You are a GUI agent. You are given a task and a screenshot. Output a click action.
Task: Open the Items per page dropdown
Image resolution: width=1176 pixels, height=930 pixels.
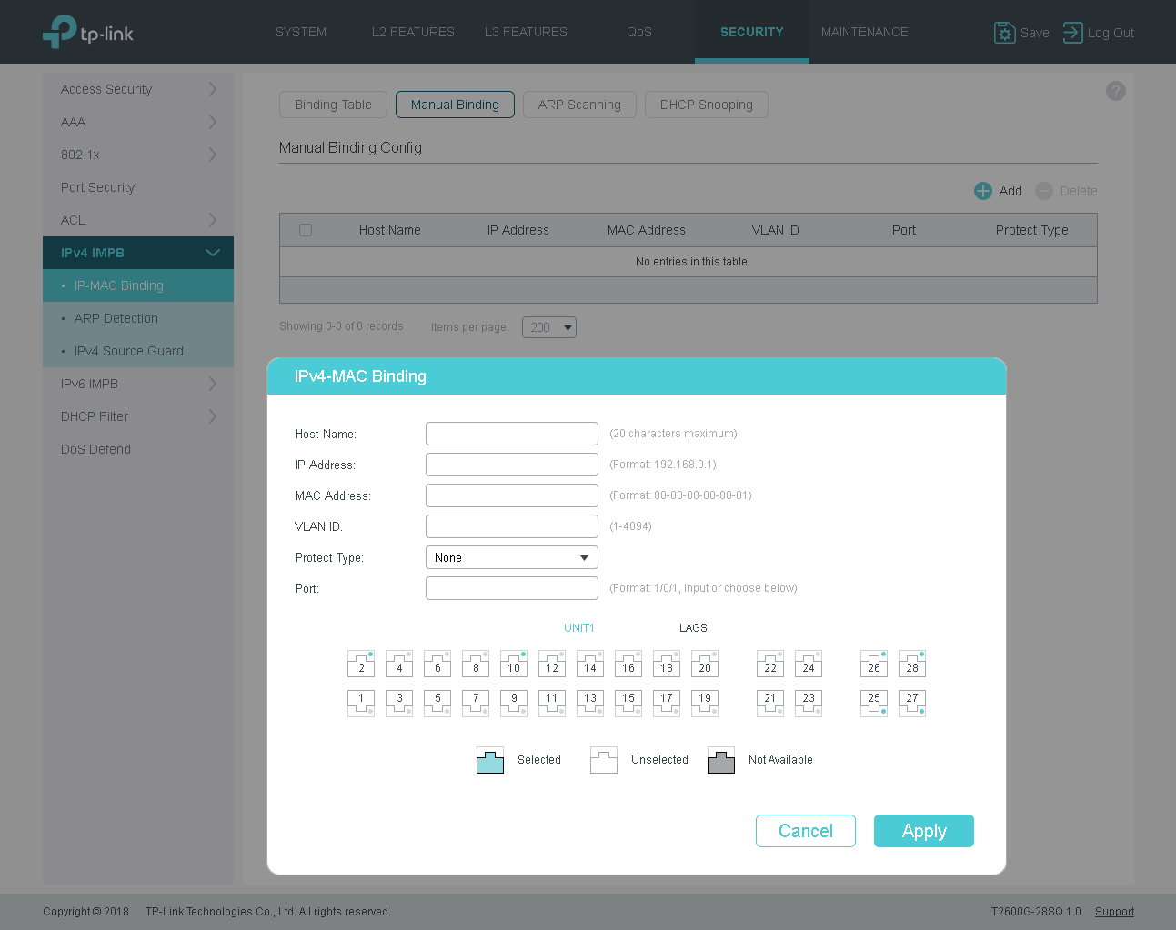click(x=549, y=327)
